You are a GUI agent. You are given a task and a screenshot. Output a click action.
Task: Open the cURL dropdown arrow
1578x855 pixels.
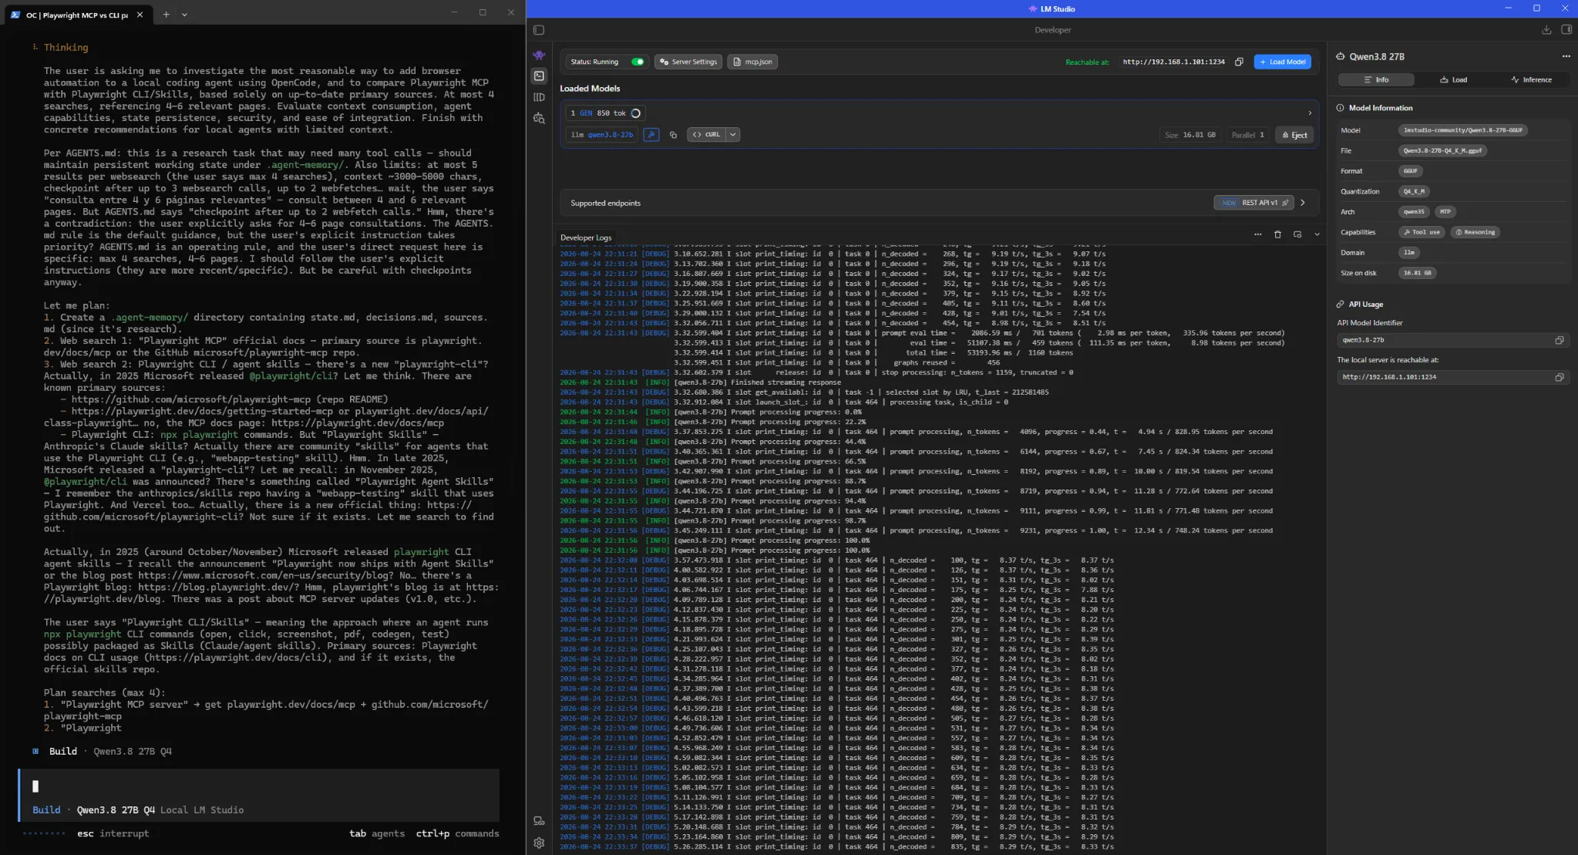pos(733,134)
